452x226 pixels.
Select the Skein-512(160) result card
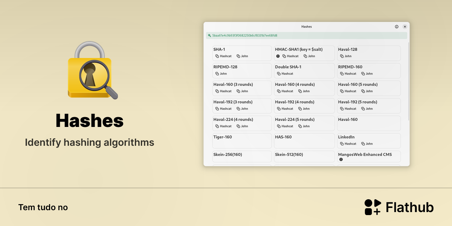pyautogui.click(x=304, y=157)
